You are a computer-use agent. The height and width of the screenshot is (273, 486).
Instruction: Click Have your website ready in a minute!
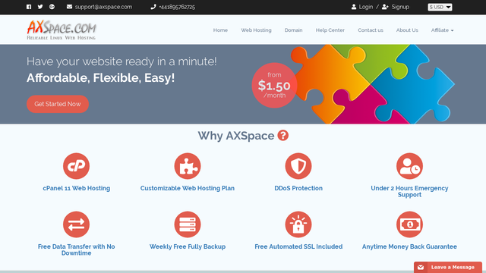pyautogui.click(x=121, y=61)
